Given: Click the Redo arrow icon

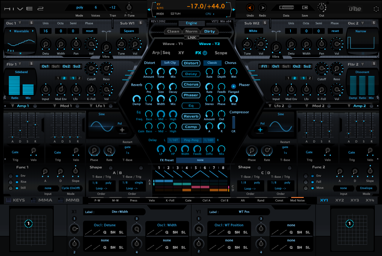Looking at the screenshot, I should click(x=262, y=8).
